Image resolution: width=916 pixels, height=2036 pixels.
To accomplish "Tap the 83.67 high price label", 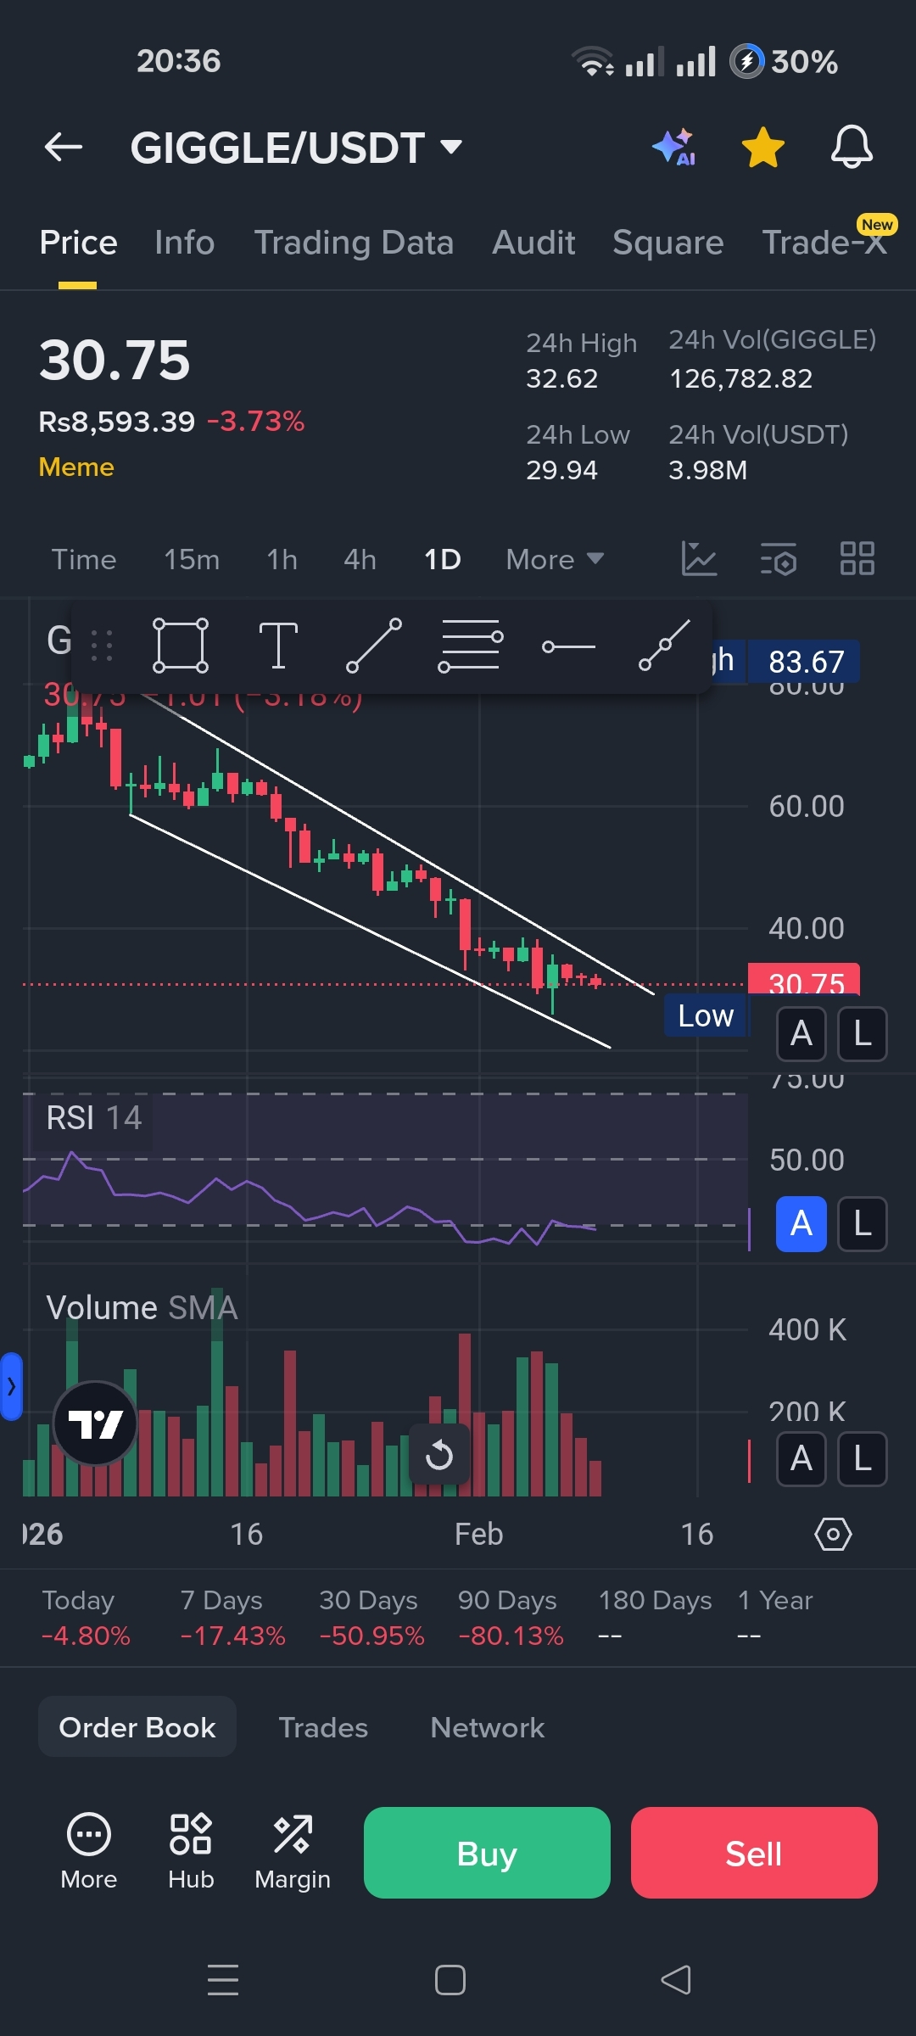I will pyautogui.click(x=806, y=662).
